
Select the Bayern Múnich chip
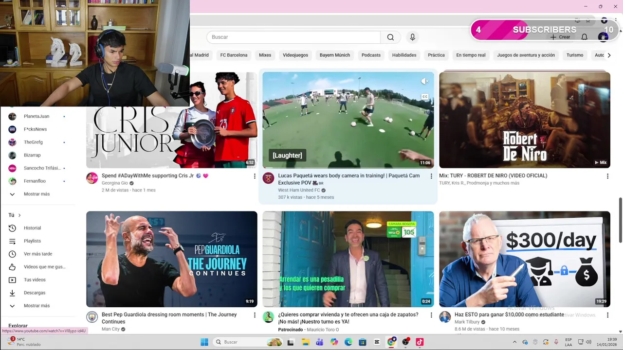[335, 55]
